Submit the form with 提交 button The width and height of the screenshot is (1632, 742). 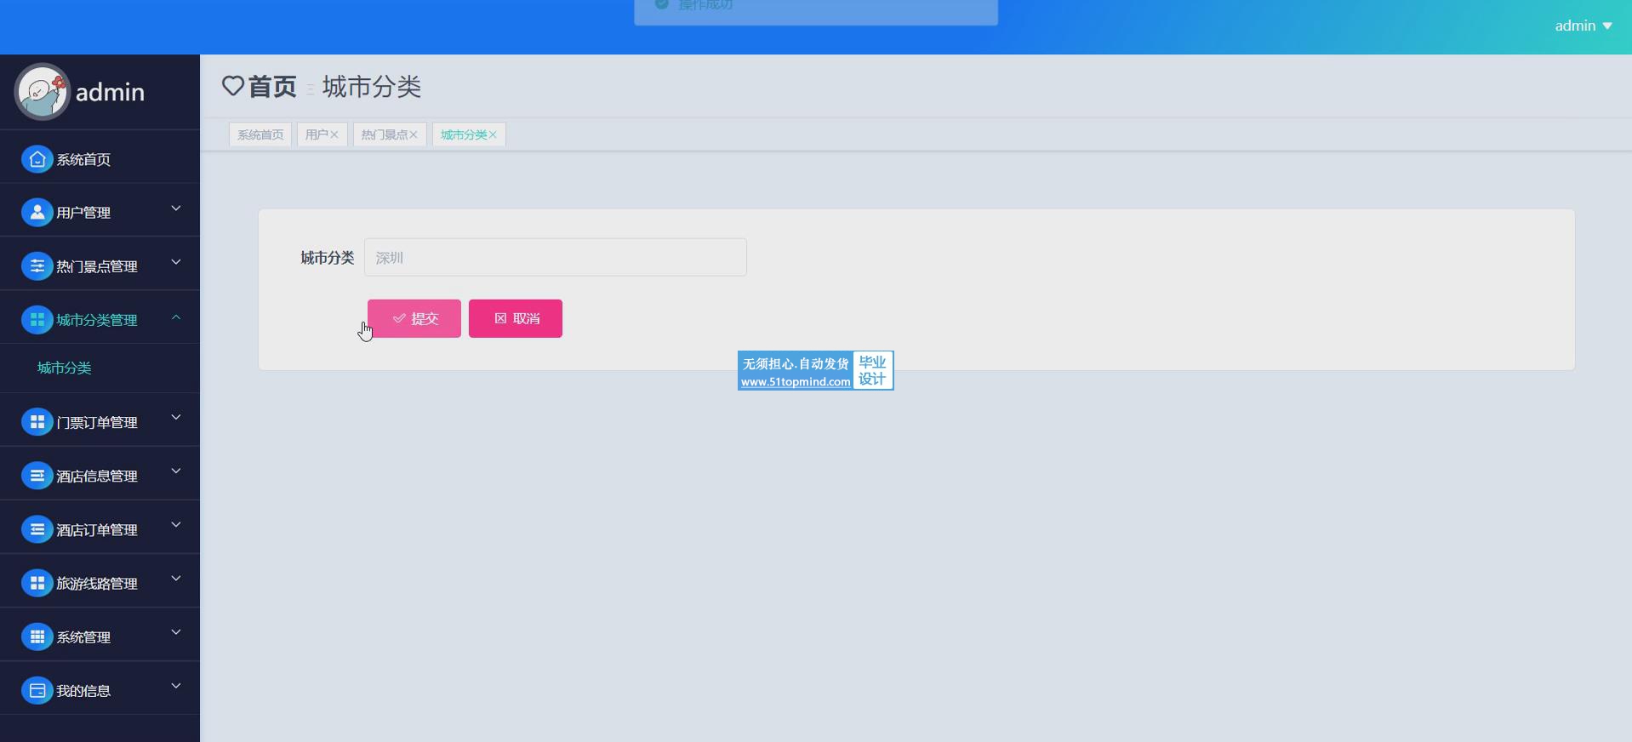click(x=414, y=318)
